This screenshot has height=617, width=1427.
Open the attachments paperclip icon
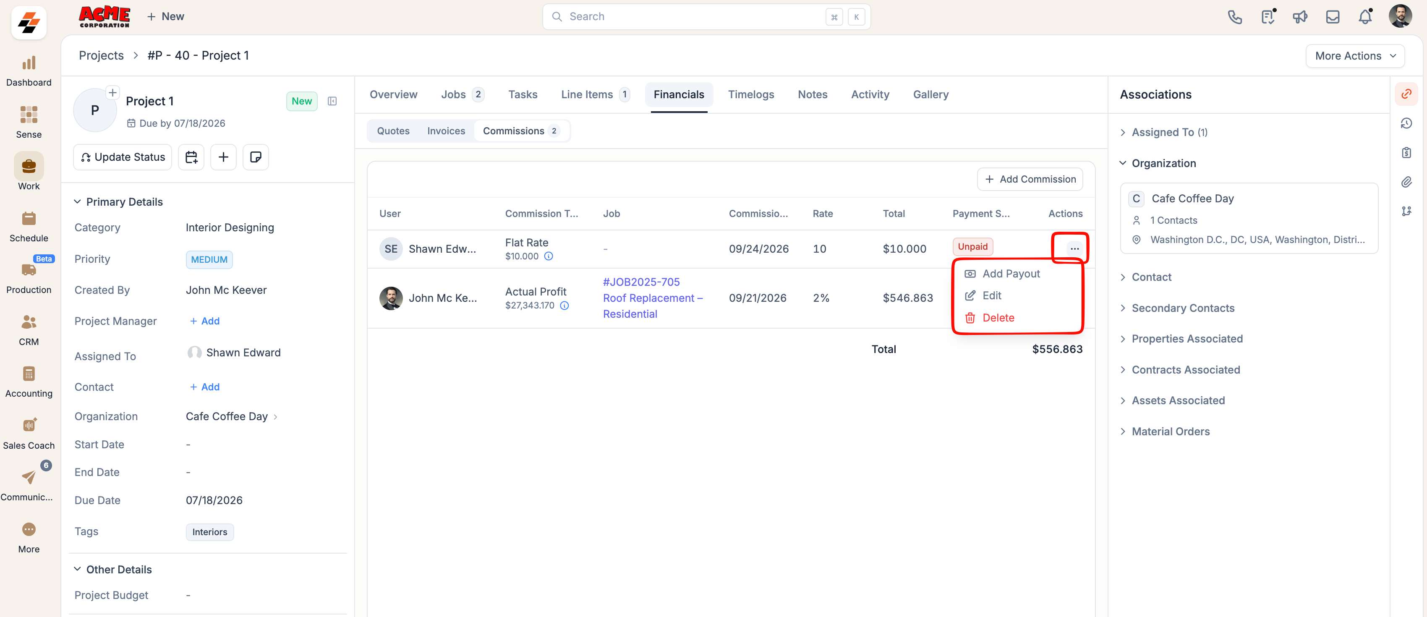pos(1406,182)
